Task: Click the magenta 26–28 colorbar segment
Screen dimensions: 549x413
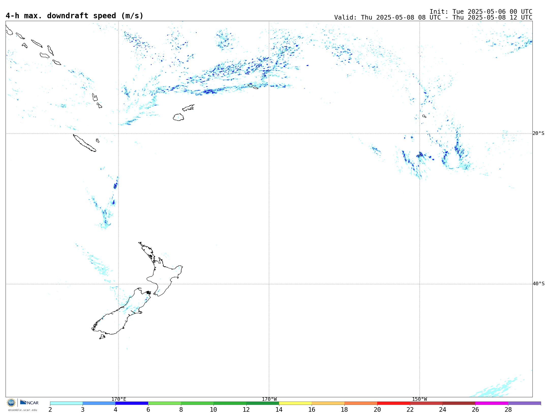Action: click(x=492, y=403)
